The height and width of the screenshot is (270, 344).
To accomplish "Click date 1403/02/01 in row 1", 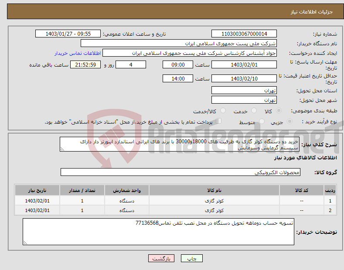I will (x=37, y=201).
